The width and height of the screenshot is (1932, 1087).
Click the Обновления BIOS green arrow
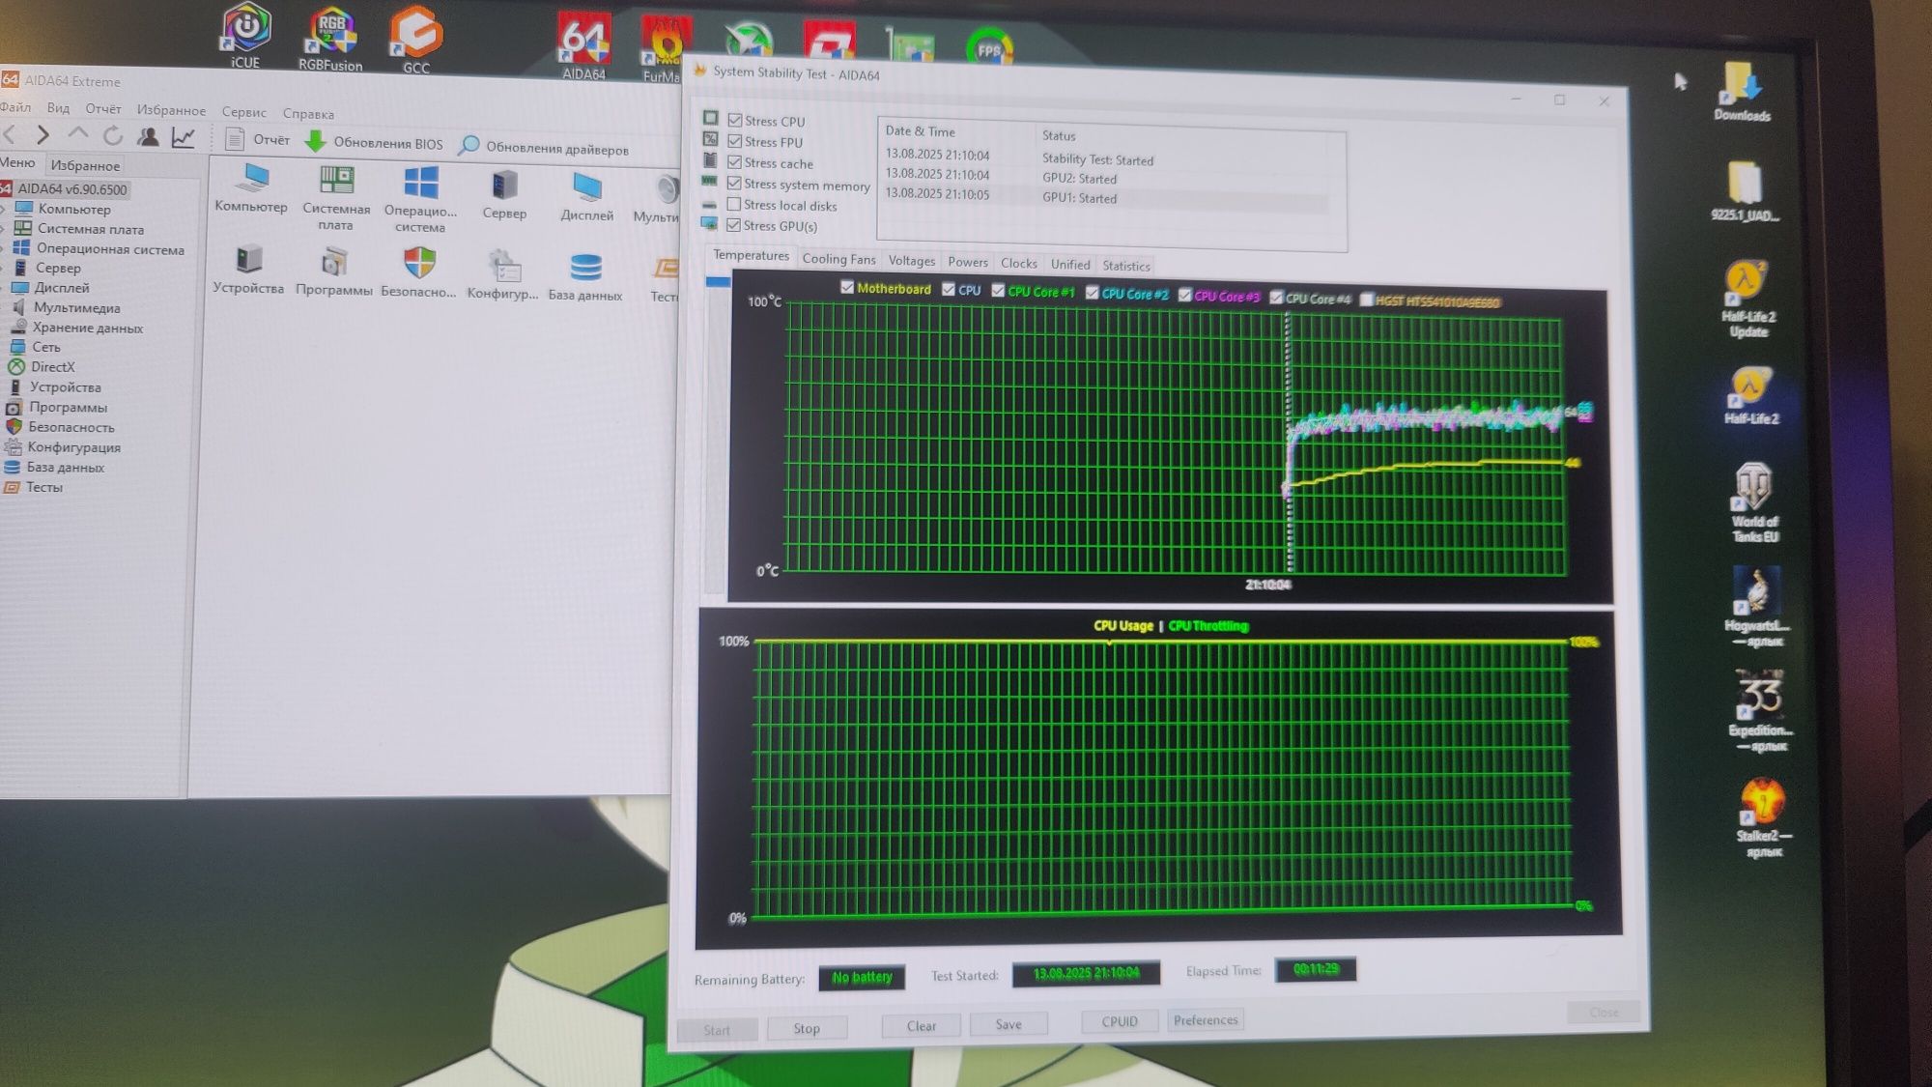click(x=315, y=141)
